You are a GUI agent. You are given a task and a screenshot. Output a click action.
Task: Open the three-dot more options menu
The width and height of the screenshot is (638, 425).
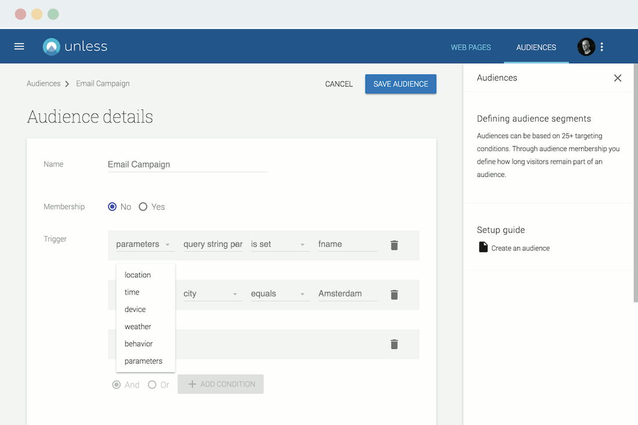click(602, 47)
